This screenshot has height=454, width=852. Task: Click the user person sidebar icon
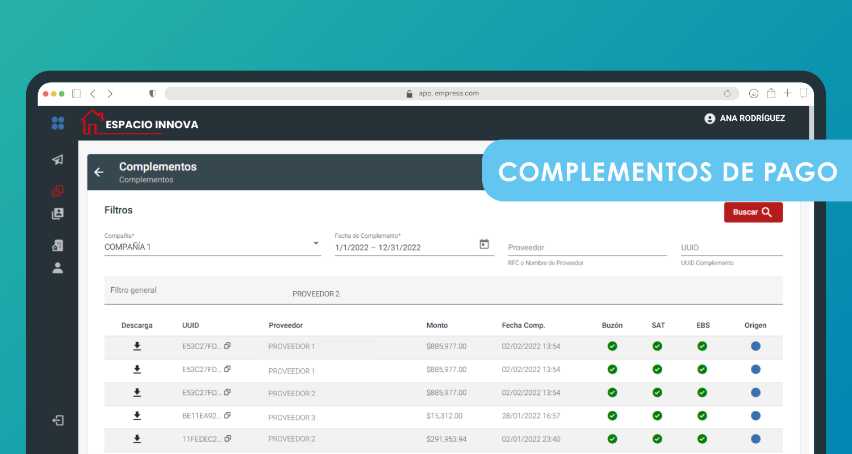(58, 268)
